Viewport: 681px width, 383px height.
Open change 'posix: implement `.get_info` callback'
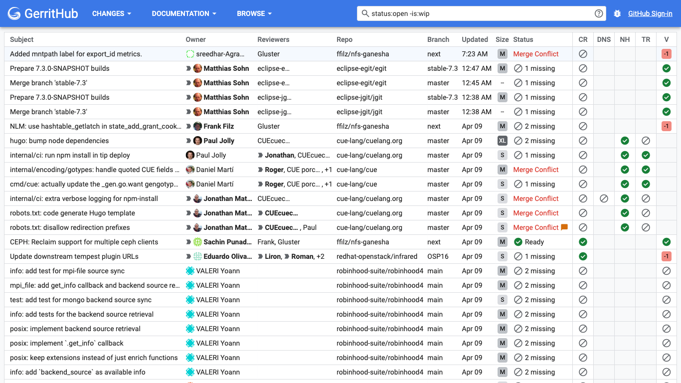point(67,343)
